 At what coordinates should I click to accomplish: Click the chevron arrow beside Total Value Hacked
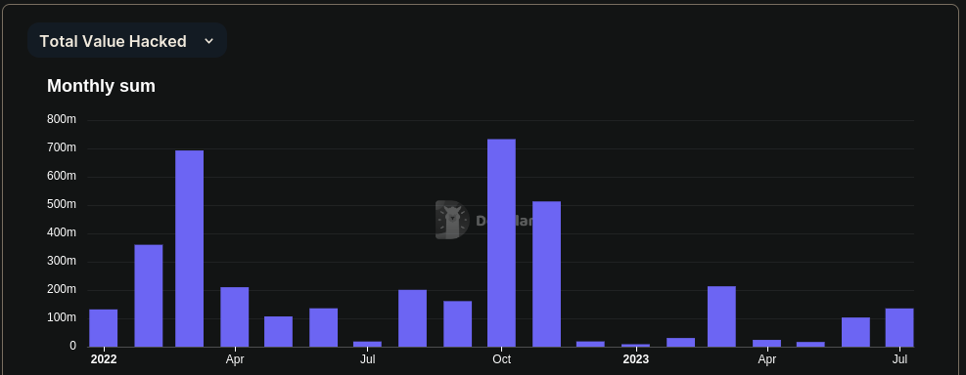point(208,41)
